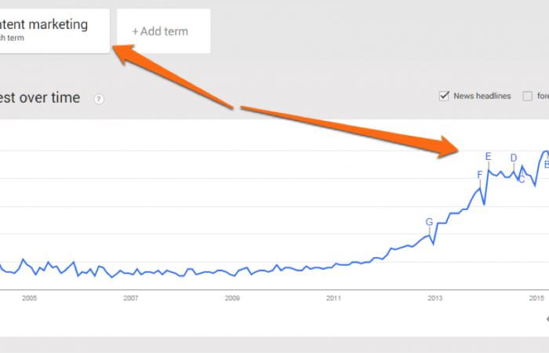Uncheck the News headlines checkbox
Image resolution: width=549 pixels, height=353 pixels.
point(444,96)
